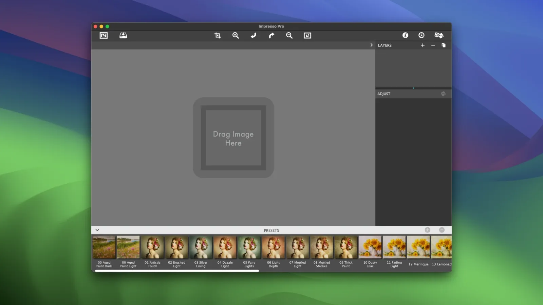
Task: Click the help lifebuoy icon
Action: click(422, 35)
